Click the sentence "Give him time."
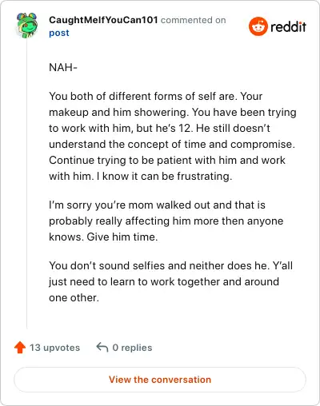Viewport: 320px width, 406px height. [x=122, y=237]
